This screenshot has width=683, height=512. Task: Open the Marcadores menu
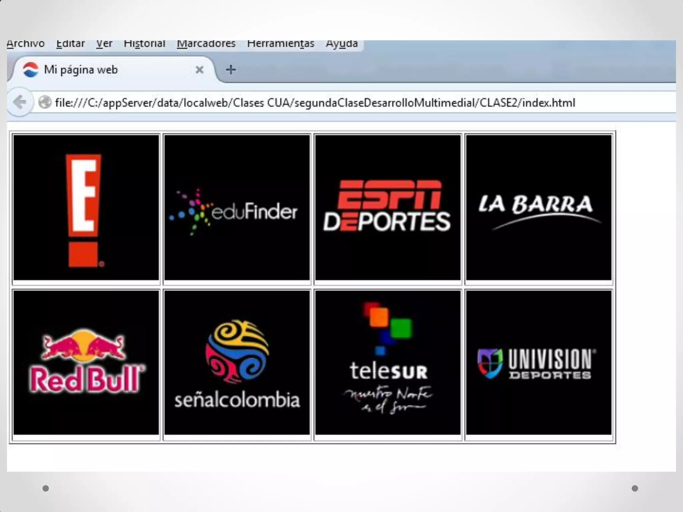[206, 44]
